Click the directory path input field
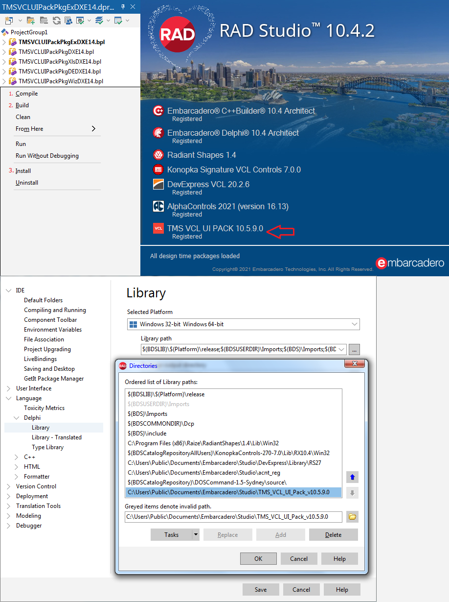449x602 pixels. click(x=233, y=517)
